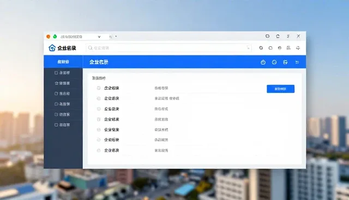Select the round marker on the fifth list row

(99, 130)
